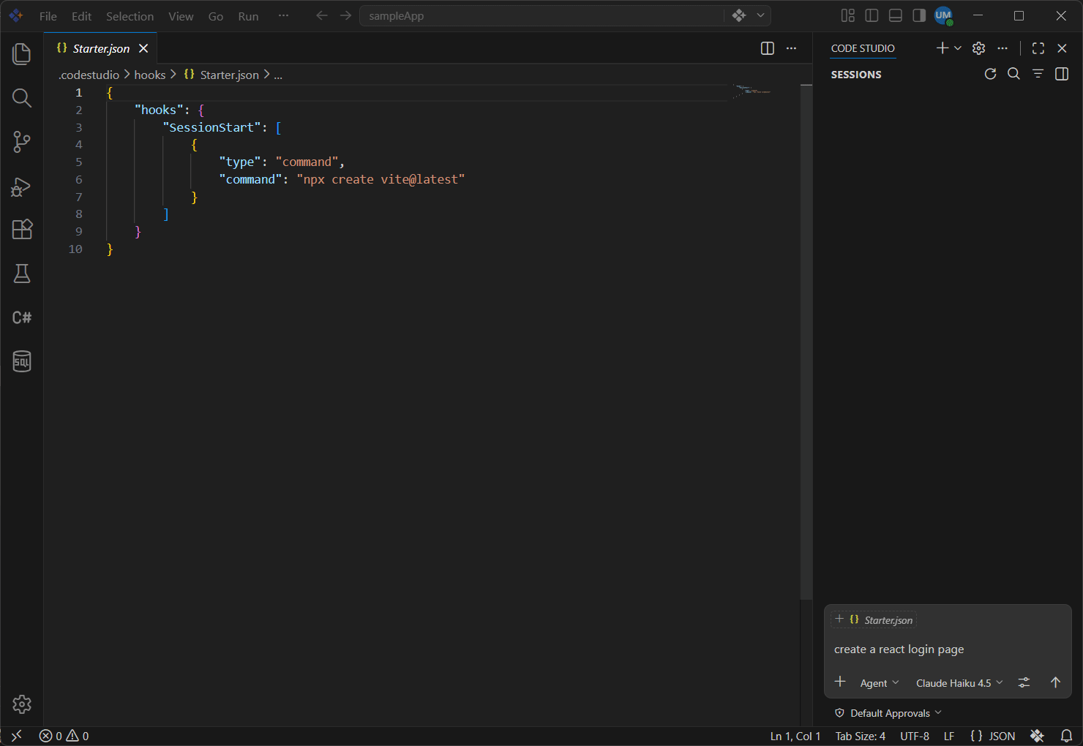
Task: Open the Selection menu
Action: (x=130, y=16)
